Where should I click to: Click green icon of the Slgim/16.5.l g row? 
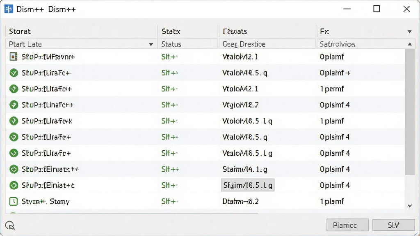pos(14,185)
